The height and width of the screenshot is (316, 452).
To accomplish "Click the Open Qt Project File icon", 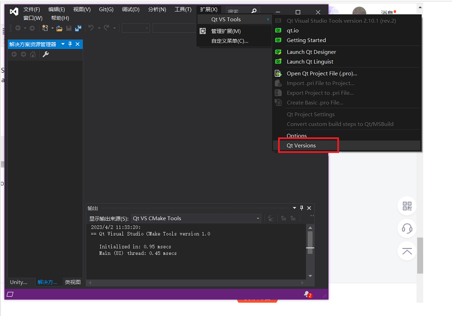I will tap(278, 73).
